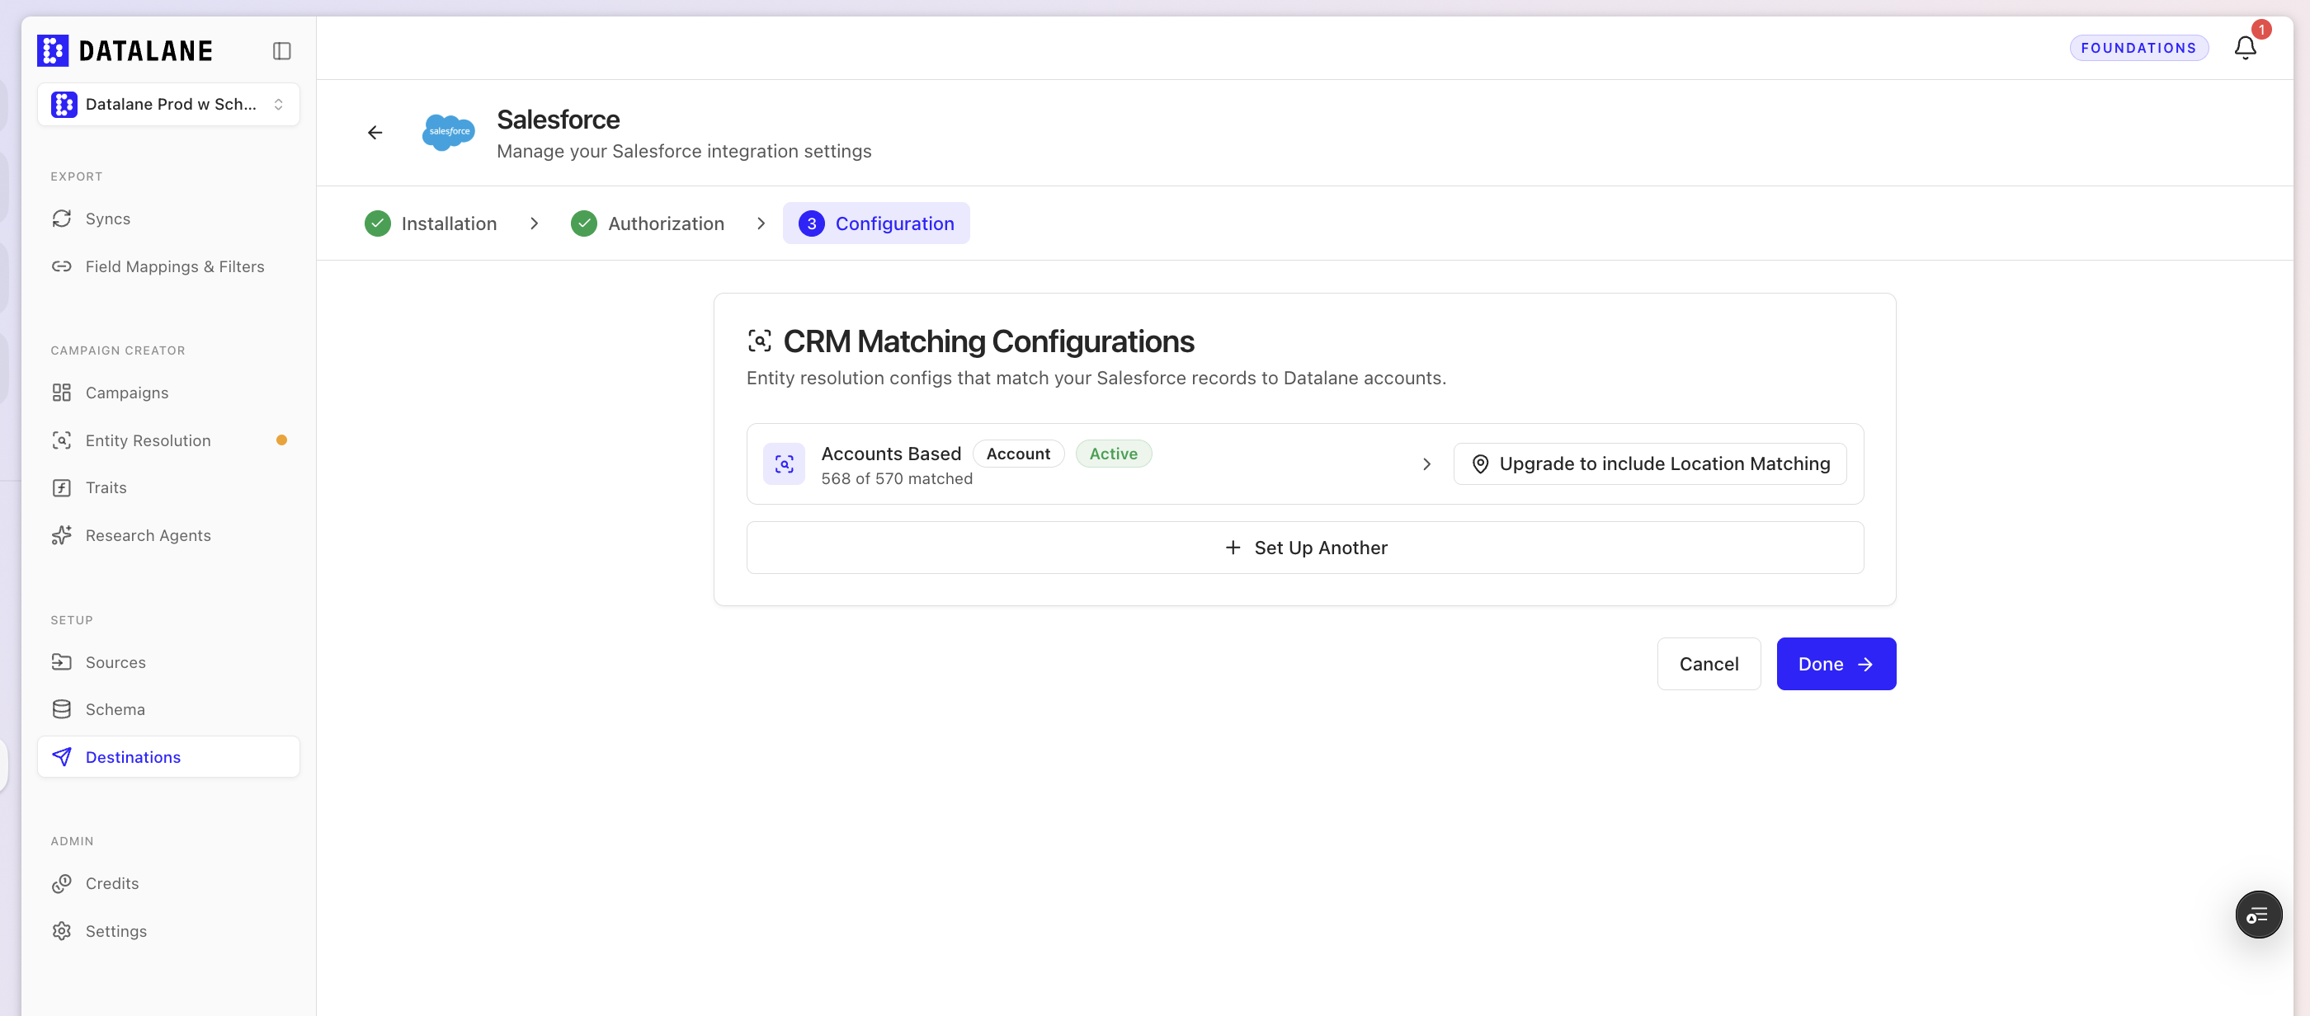The height and width of the screenshot is (1016, 2310).
Task: Click the chevron after Authorization
Action: click(761, 223)
